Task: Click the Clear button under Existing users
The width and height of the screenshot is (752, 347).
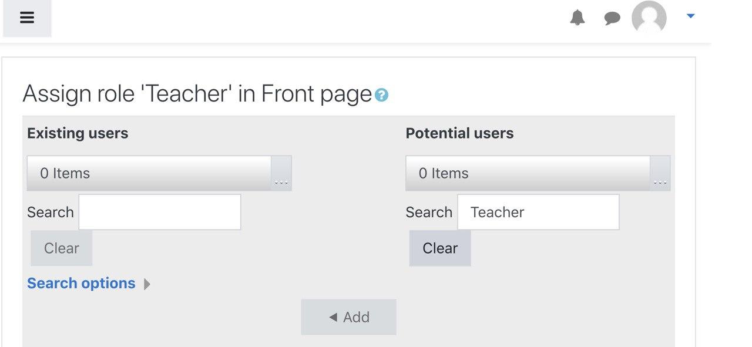Action: pos(62,248)
